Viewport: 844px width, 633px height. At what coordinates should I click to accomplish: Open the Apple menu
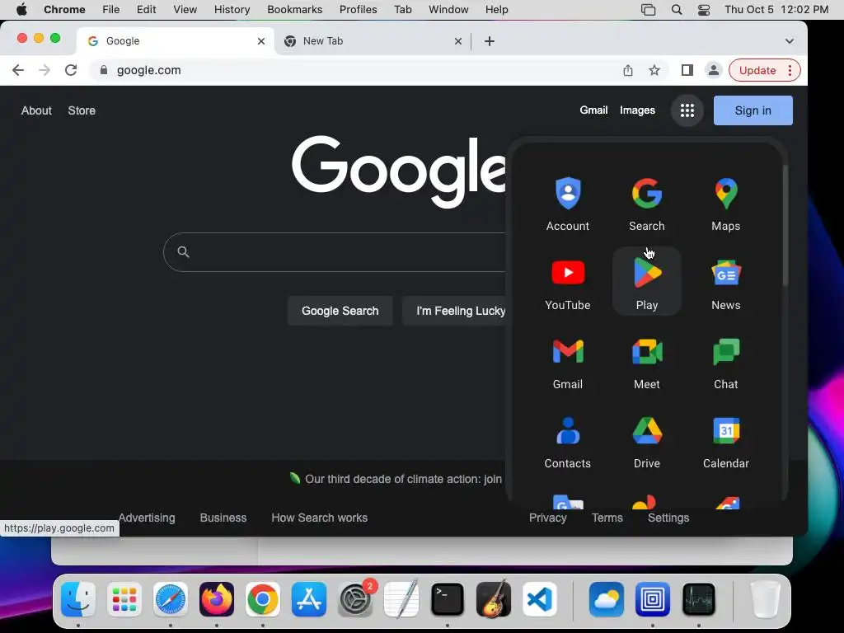point(21,10)
